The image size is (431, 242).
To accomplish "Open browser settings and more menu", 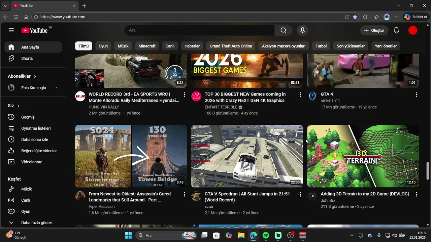I will click(x=397, y=17).
